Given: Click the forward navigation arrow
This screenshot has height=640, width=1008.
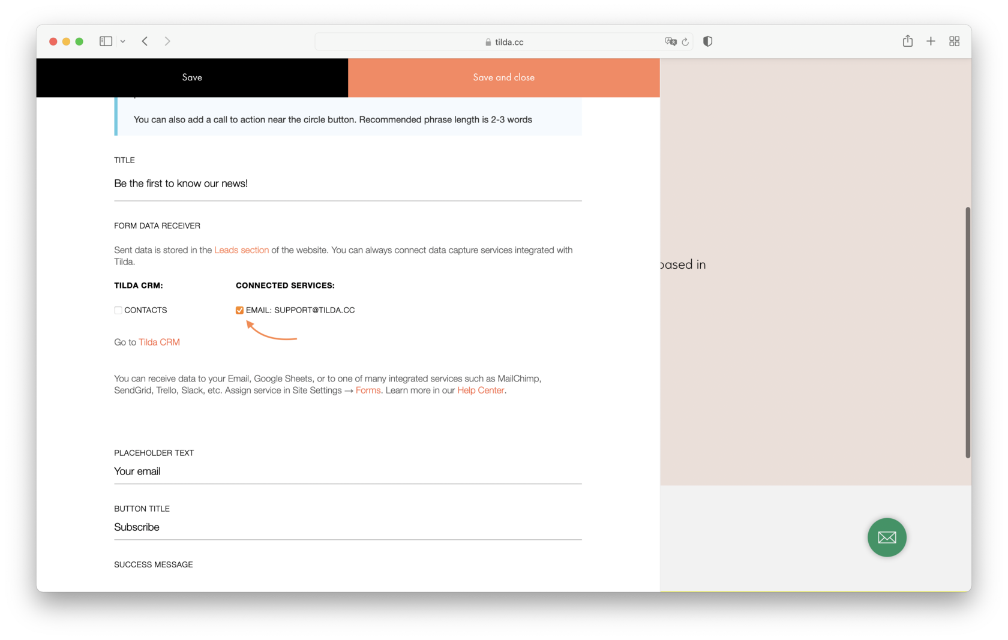Looking at the screenshot, I should tap(167, 41).
